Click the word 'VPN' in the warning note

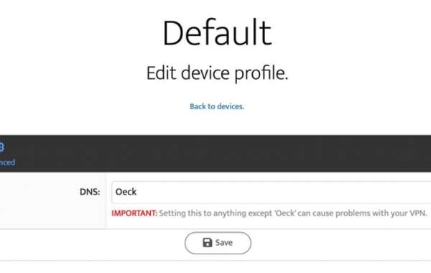(x=418, y=213)
